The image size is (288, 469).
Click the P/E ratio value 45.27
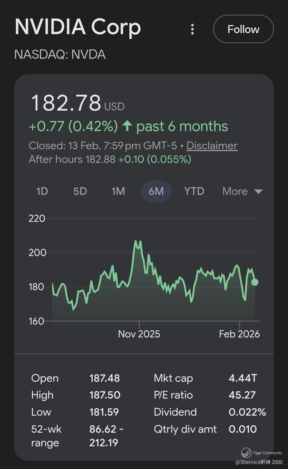pyautogui.click(x=242, y=395)
